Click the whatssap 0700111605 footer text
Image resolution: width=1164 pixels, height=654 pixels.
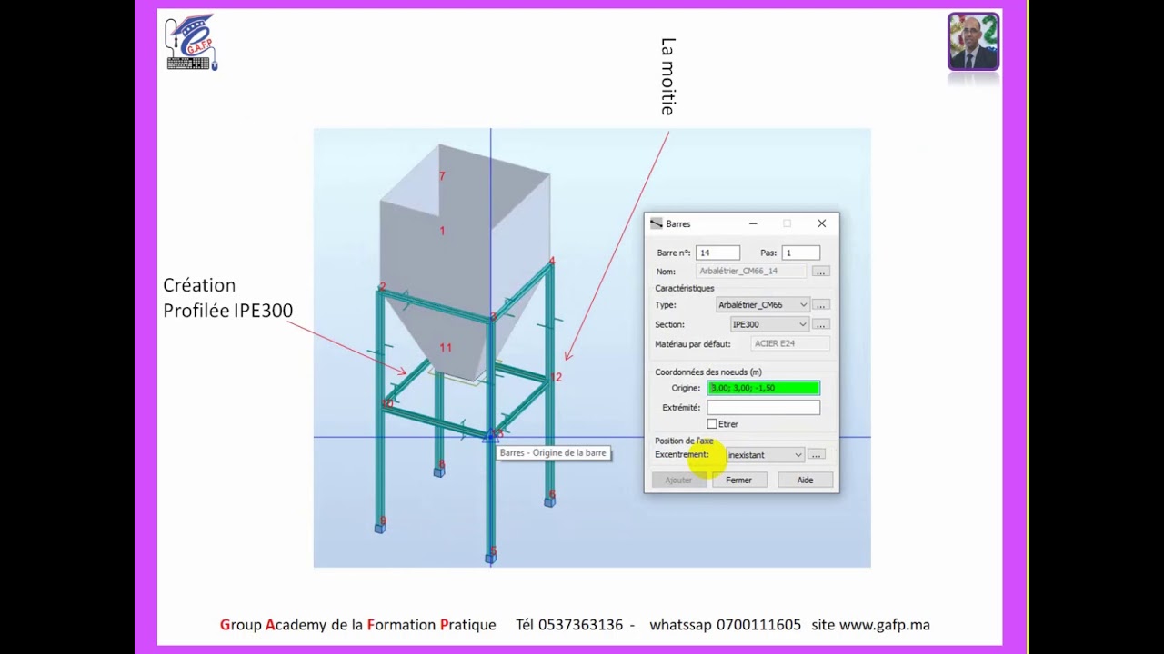pos(725,625)
